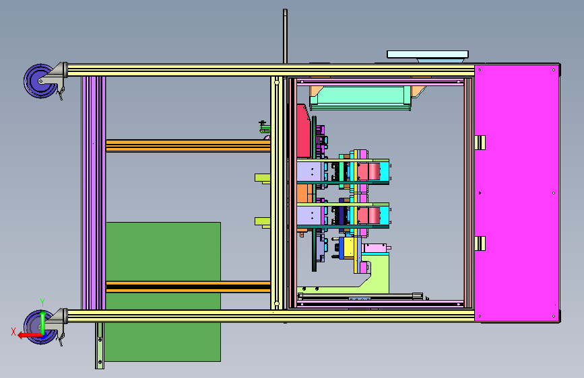Screen dimensions: 584x378
Task: Select the large magenta side panel
Action: [x=517, y=193]
